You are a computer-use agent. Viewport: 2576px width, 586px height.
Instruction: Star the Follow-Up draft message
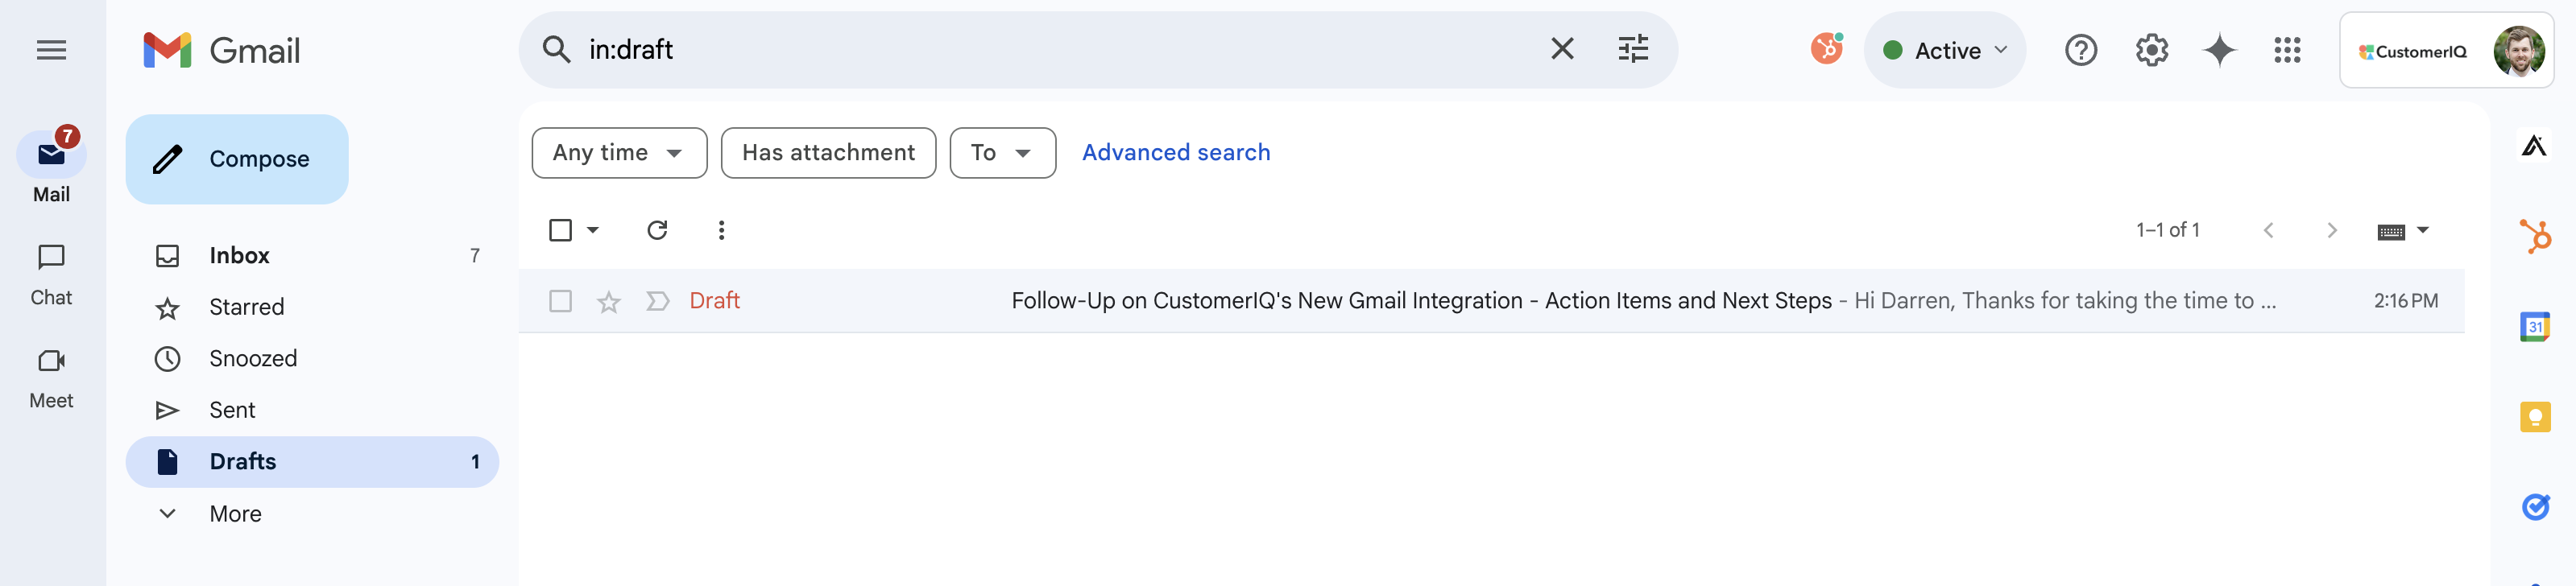tap(608, 301)
